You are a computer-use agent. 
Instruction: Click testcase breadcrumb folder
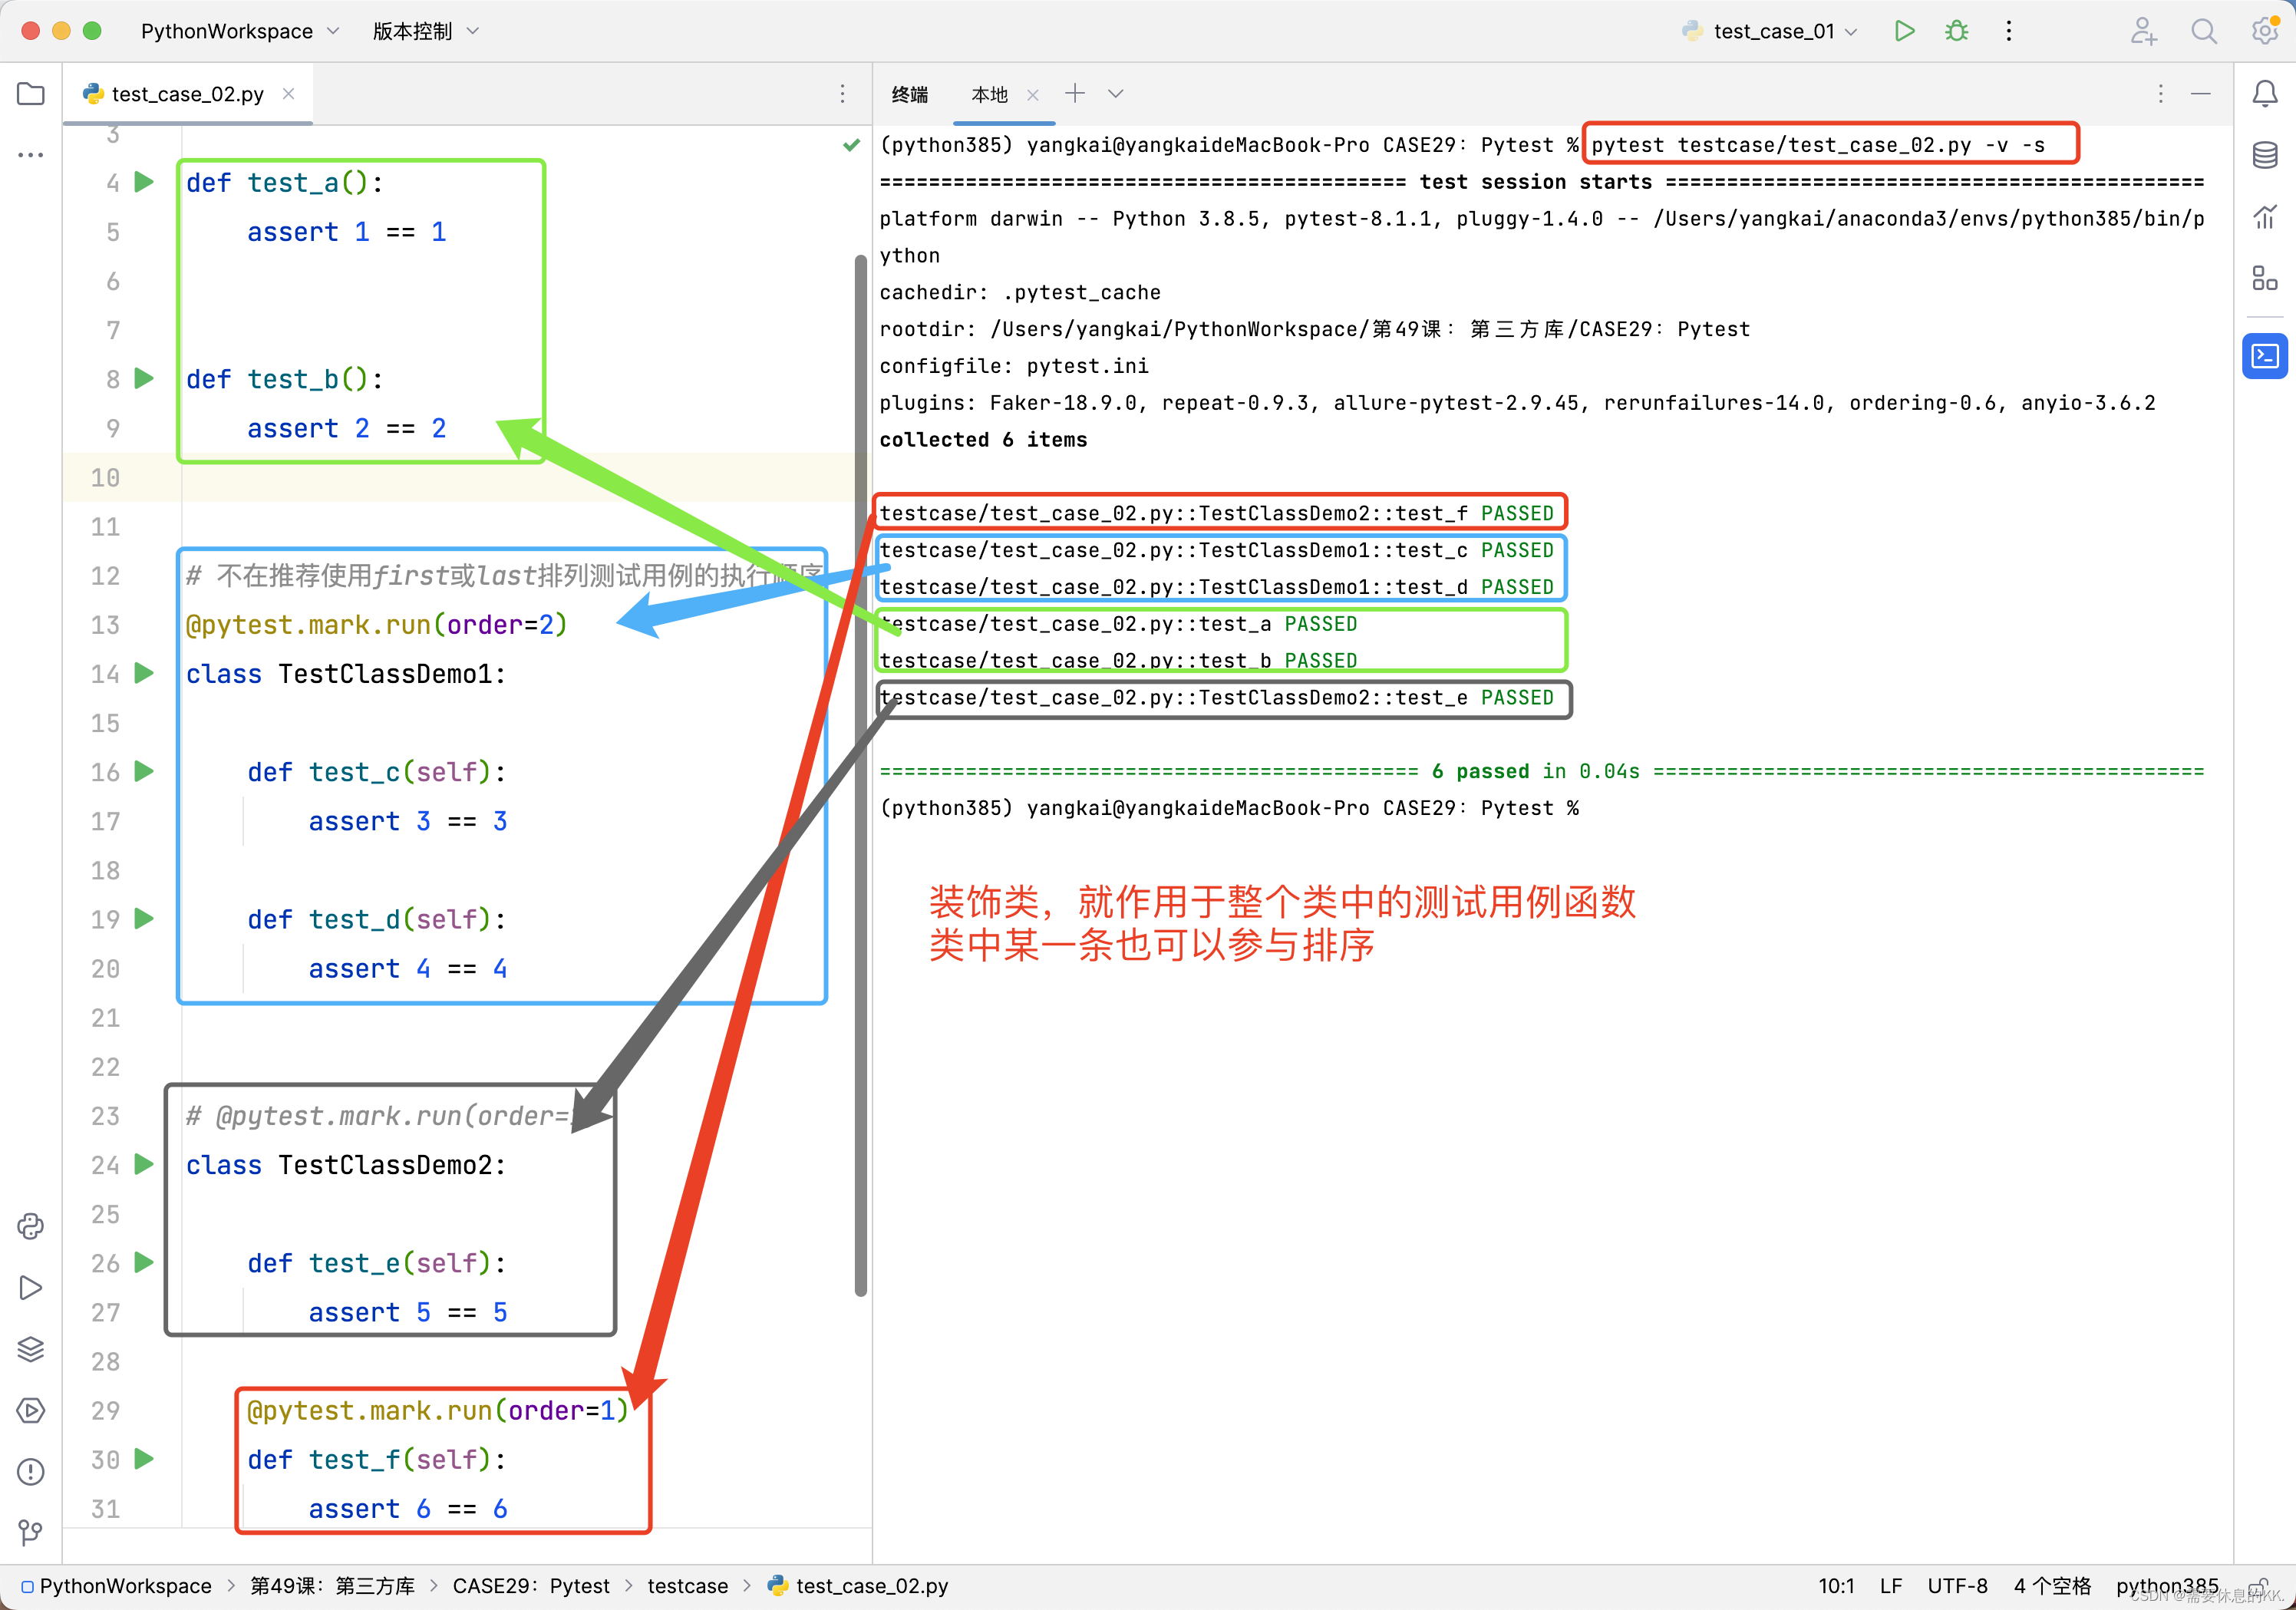[688, 1586]
